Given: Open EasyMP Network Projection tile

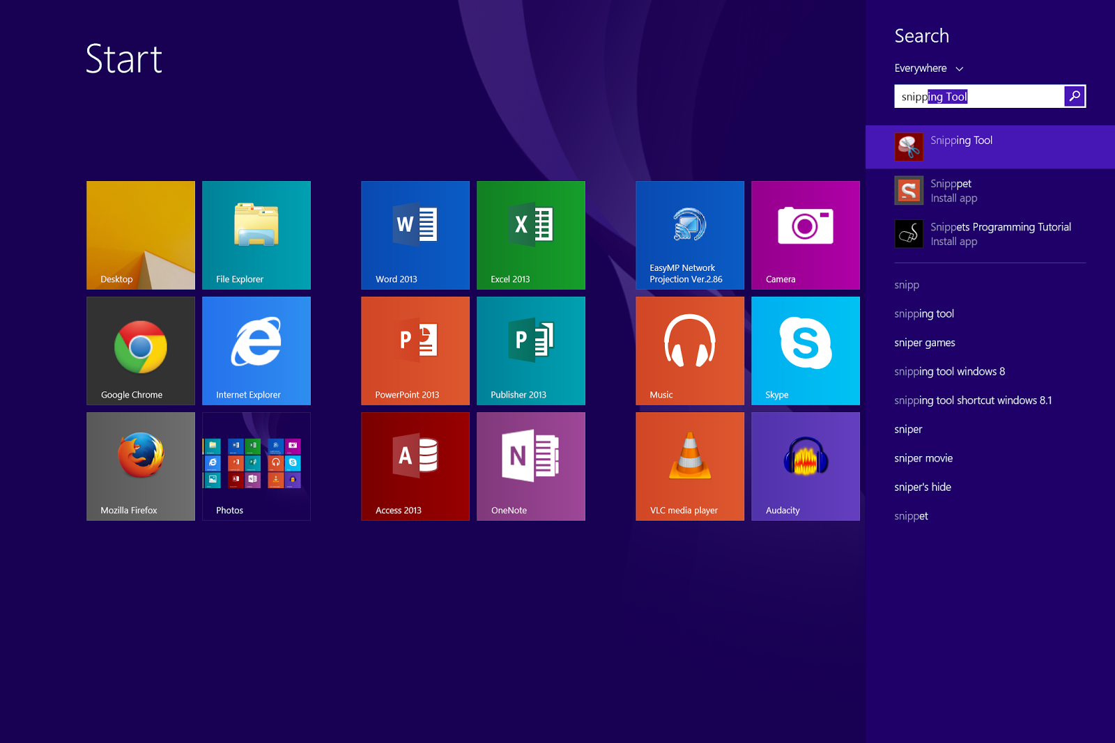Looking at the screenshot, I should (690, 235).
